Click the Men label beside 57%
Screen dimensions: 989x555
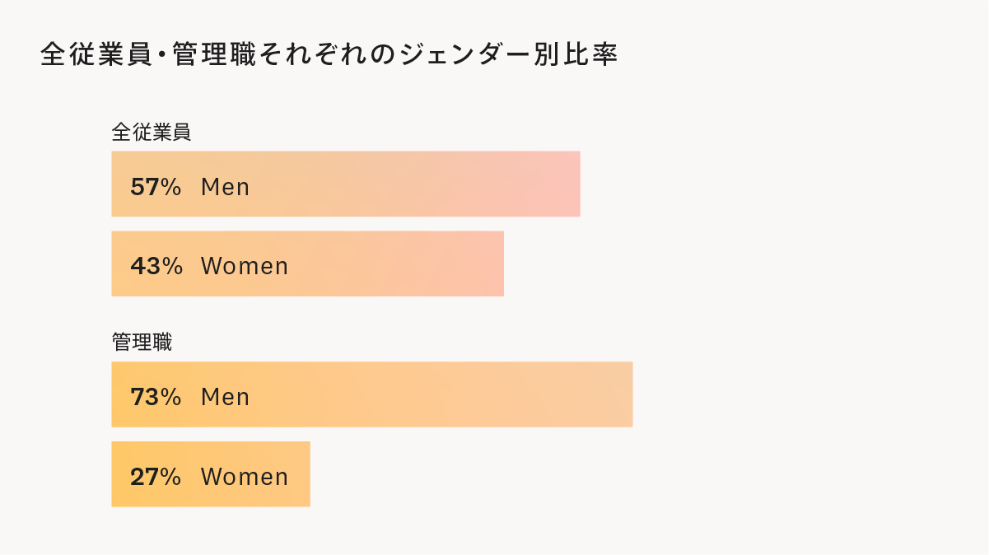[225, 187]
